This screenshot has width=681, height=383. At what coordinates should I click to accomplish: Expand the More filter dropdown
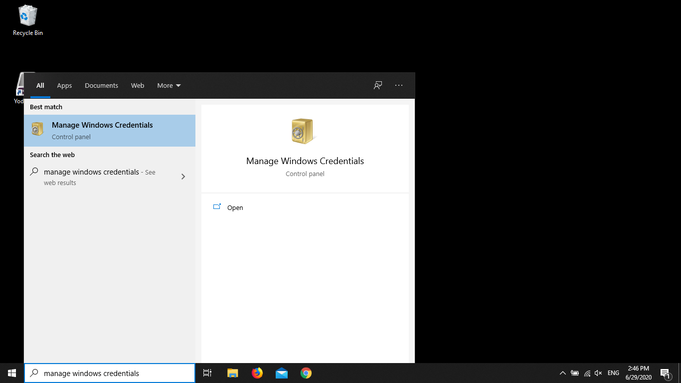coord(169,85)
